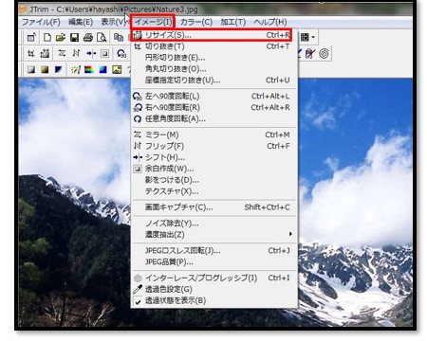427x341 pixels.
Task: Select ノイズ除去(Y)... menu entry
Action: point(214,224)
